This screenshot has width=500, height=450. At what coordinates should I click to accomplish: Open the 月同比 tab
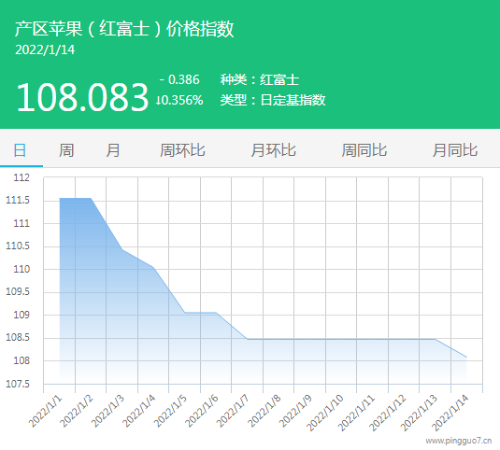click(455, 150)
